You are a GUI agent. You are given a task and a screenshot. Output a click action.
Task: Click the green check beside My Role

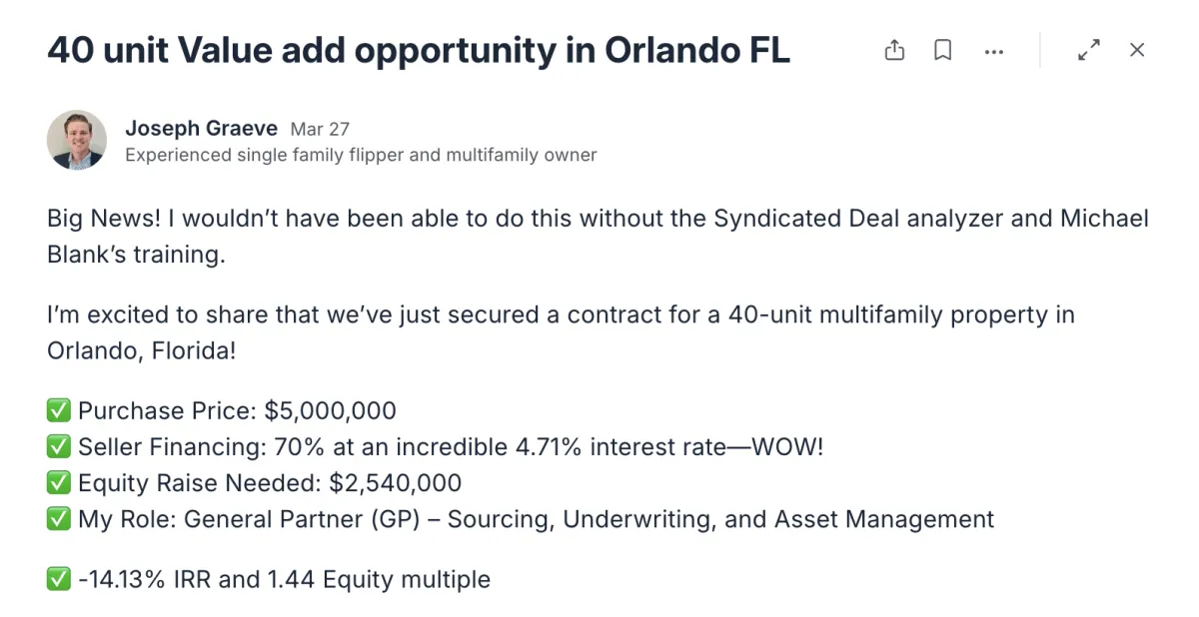pos(59,519)
